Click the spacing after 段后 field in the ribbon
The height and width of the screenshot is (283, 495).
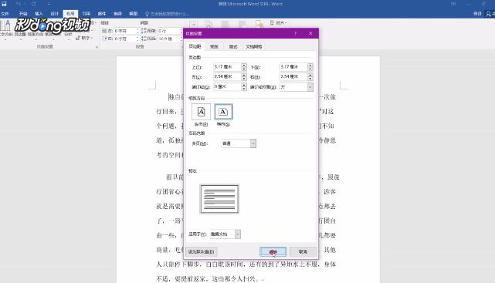coord(169,39)
